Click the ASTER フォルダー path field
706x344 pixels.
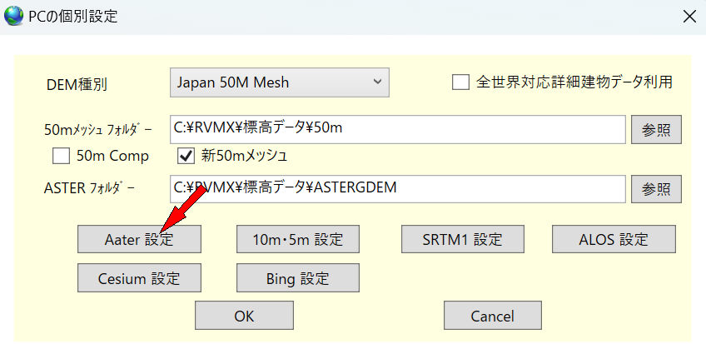(x=397, y=188)
